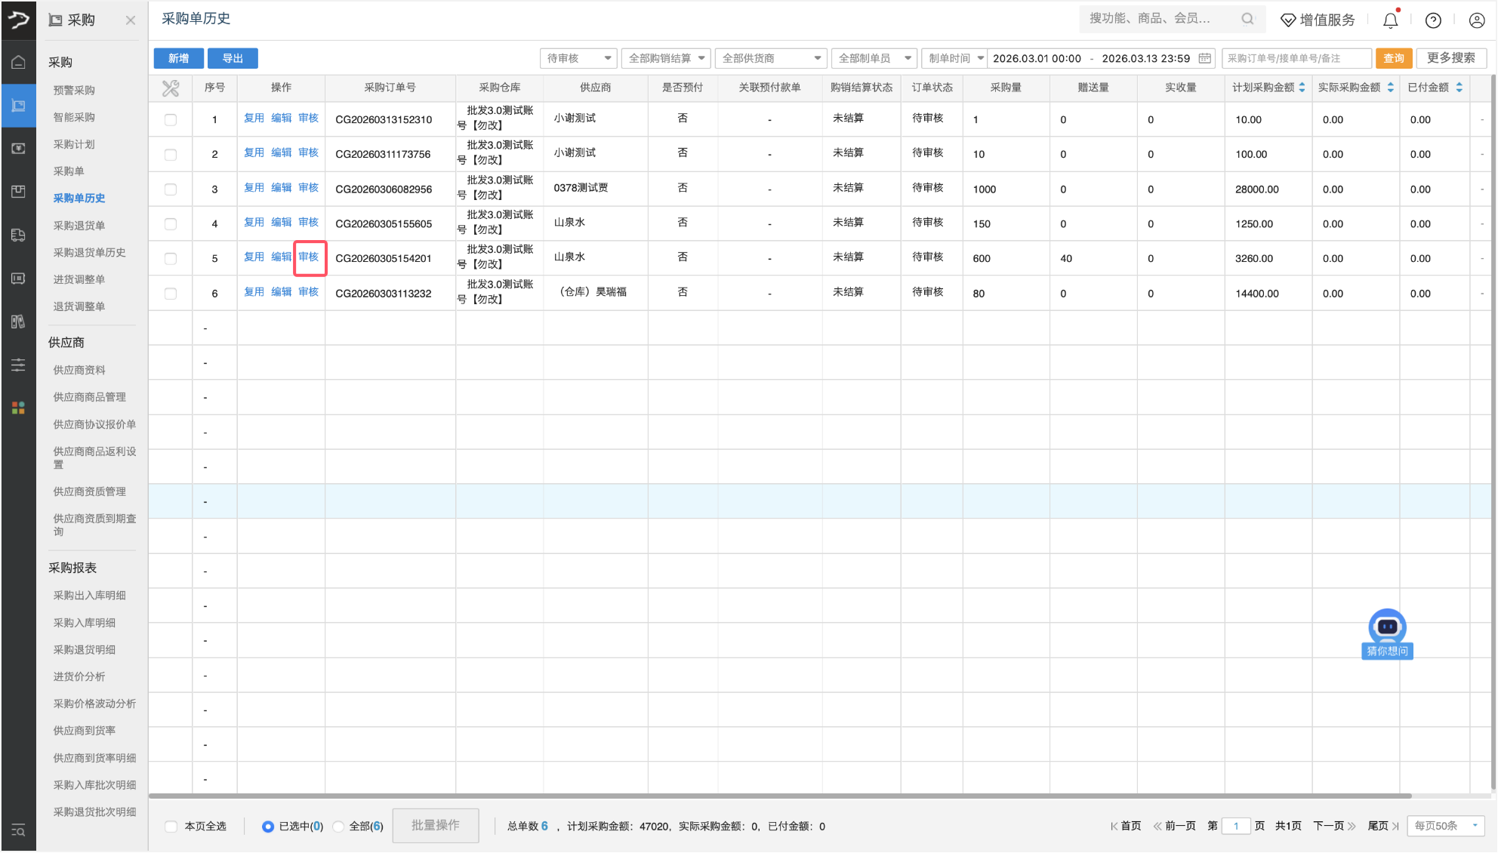Click the colorful apps grid sidebar icon
The width and height of the screenshot is (1498, 853).
[x=18, y=408]
